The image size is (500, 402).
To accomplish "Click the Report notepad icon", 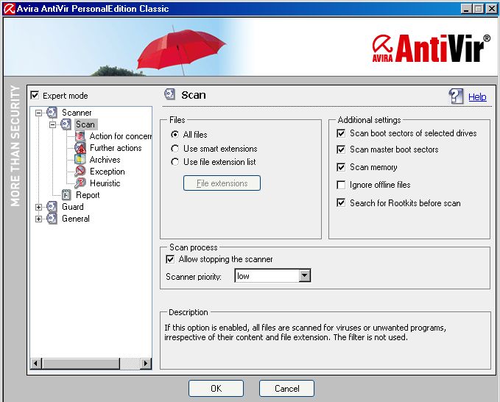I will click(66, 195).
